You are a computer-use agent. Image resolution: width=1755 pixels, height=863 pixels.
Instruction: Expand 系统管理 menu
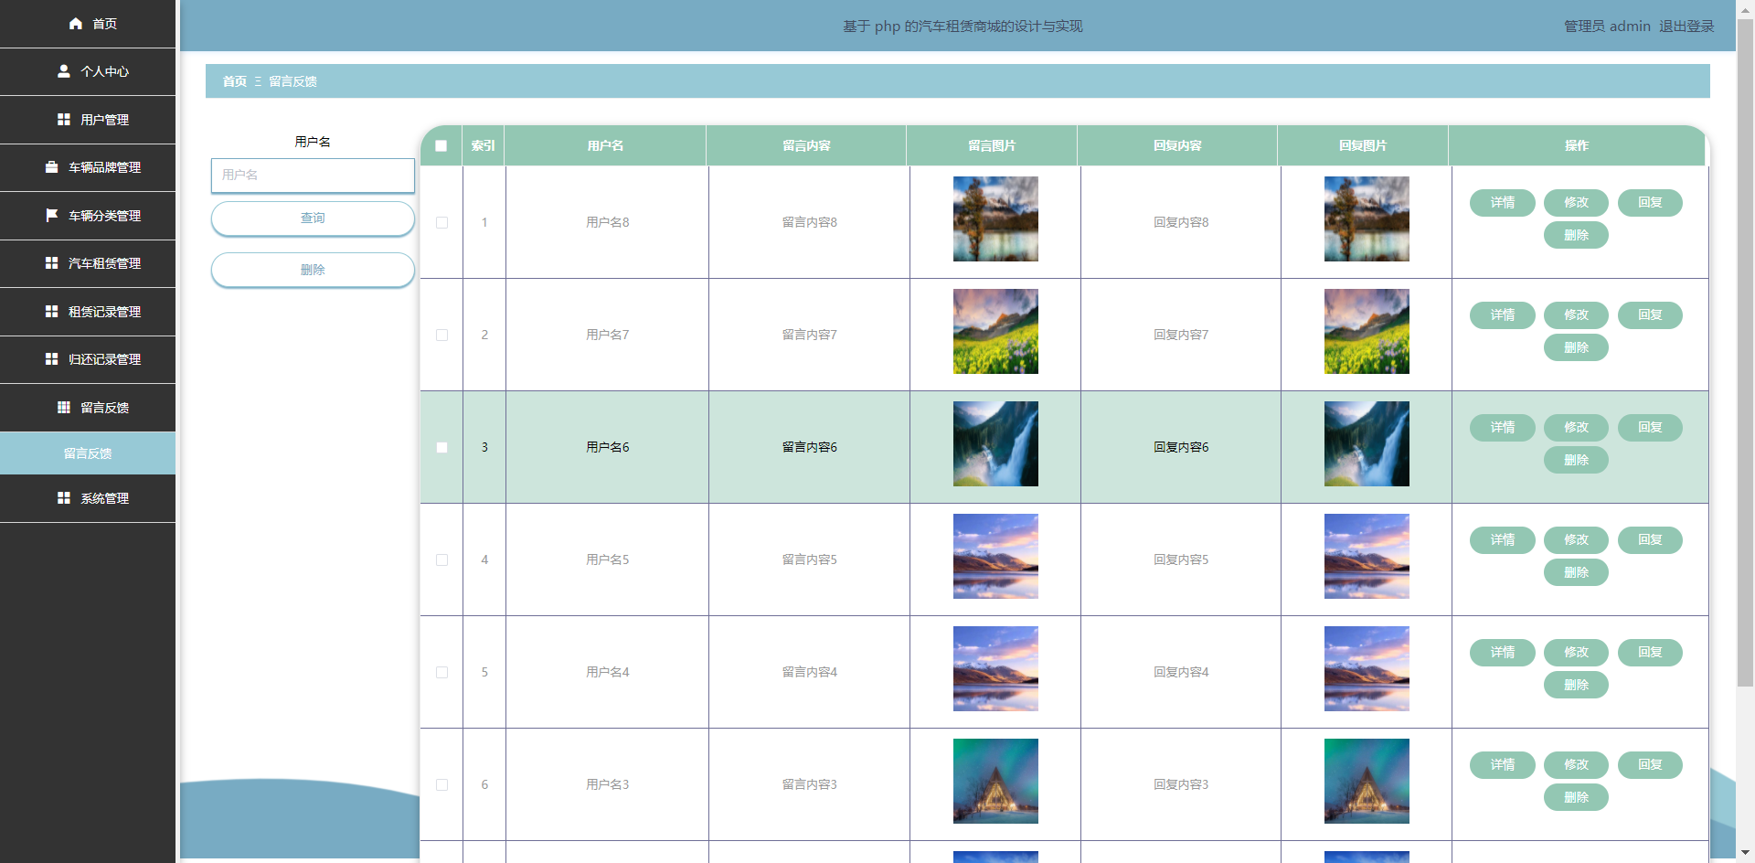88,498
